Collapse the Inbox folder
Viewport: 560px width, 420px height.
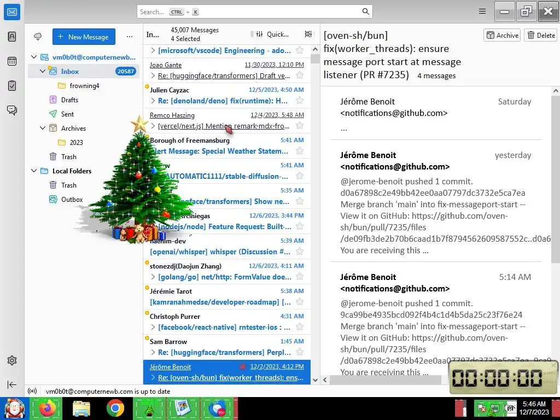click(x=43, y=71)
